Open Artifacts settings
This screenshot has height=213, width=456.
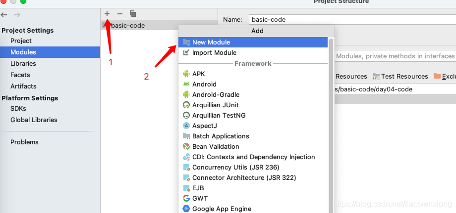[x=23, y=86]
